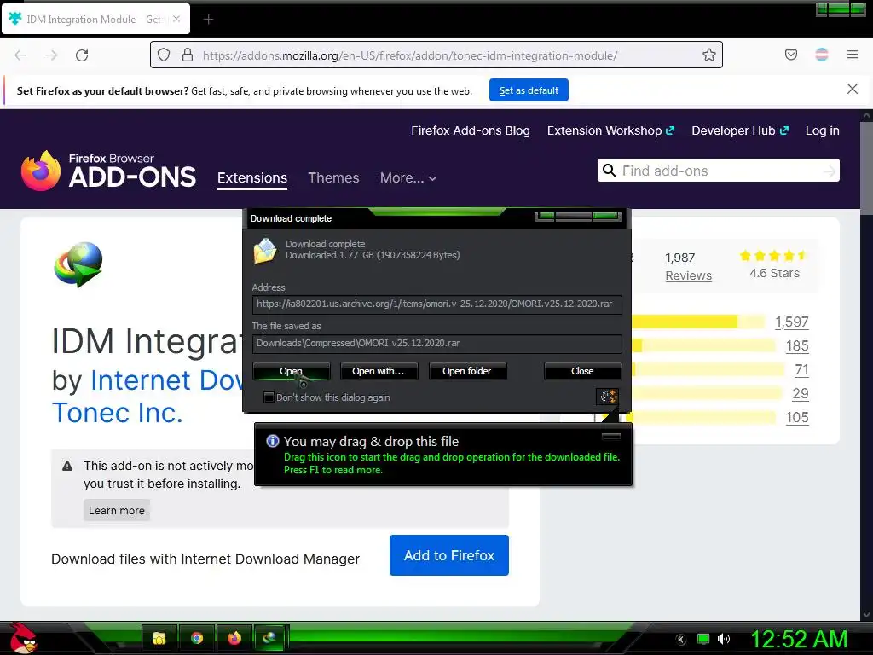Click the Open with... button

[379, 371]
